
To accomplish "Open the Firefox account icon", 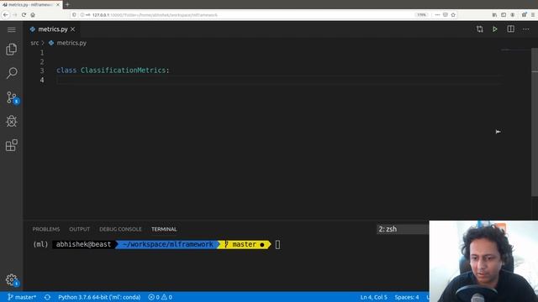I will [x=512, y=15].
